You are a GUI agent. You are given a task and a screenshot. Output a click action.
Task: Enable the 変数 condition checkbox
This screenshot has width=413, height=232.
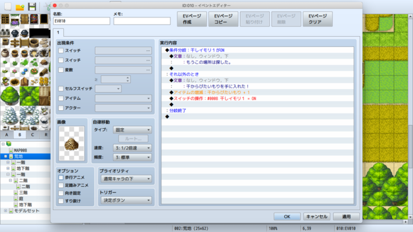(x=61, y=70)
